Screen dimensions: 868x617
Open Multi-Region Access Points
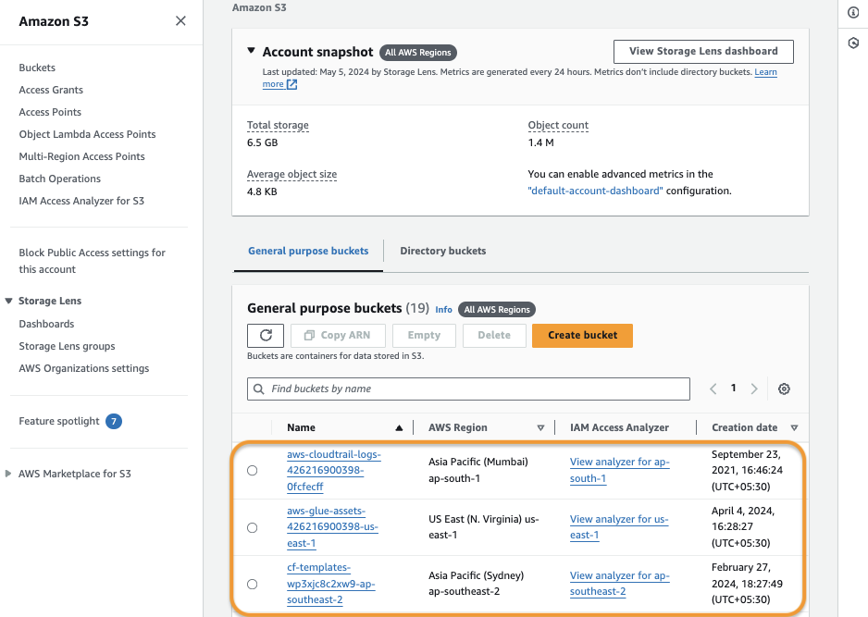tap(82, 156)
